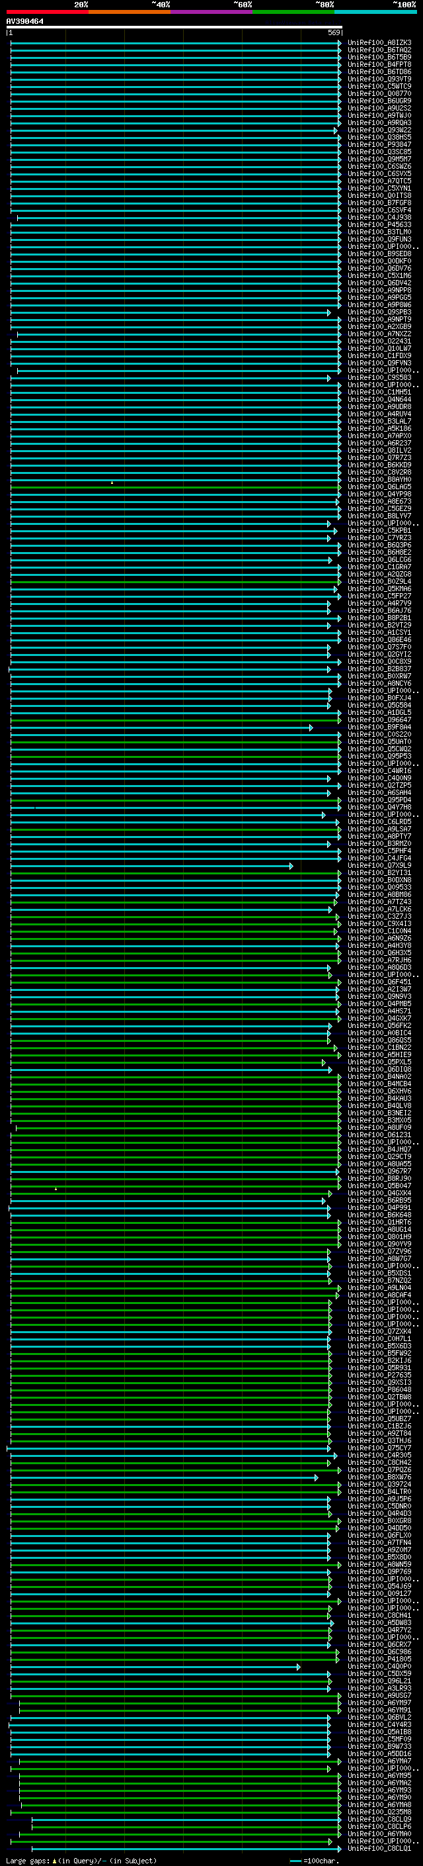This screenshot has width=423, height=1866.
Task: Open hit UniRef100_Q4Y7H8
Action: tap(379, 808)
